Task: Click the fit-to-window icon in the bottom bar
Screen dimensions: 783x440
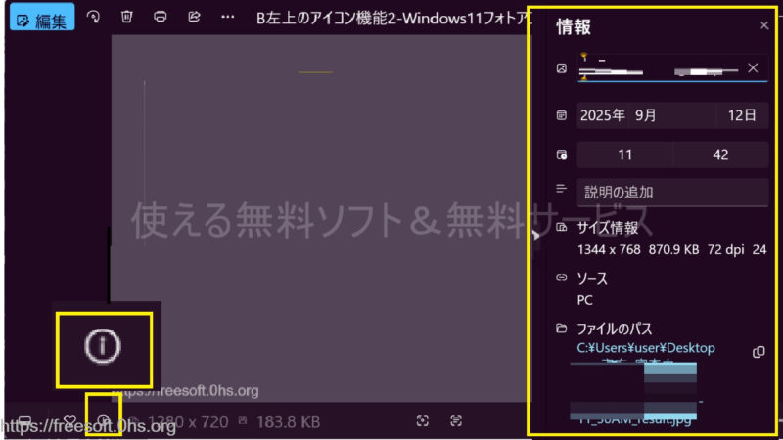Action: point(423,421)
